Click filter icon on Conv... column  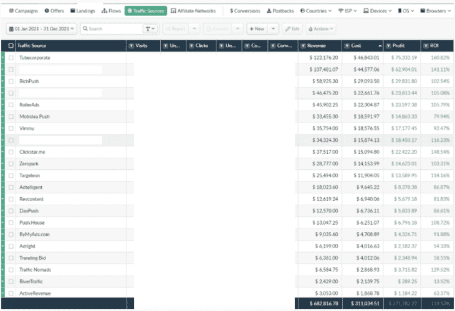[273, 46]
